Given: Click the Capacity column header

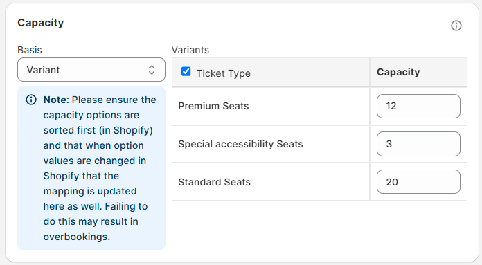Looking at the screenshot, I should point(398,72).
